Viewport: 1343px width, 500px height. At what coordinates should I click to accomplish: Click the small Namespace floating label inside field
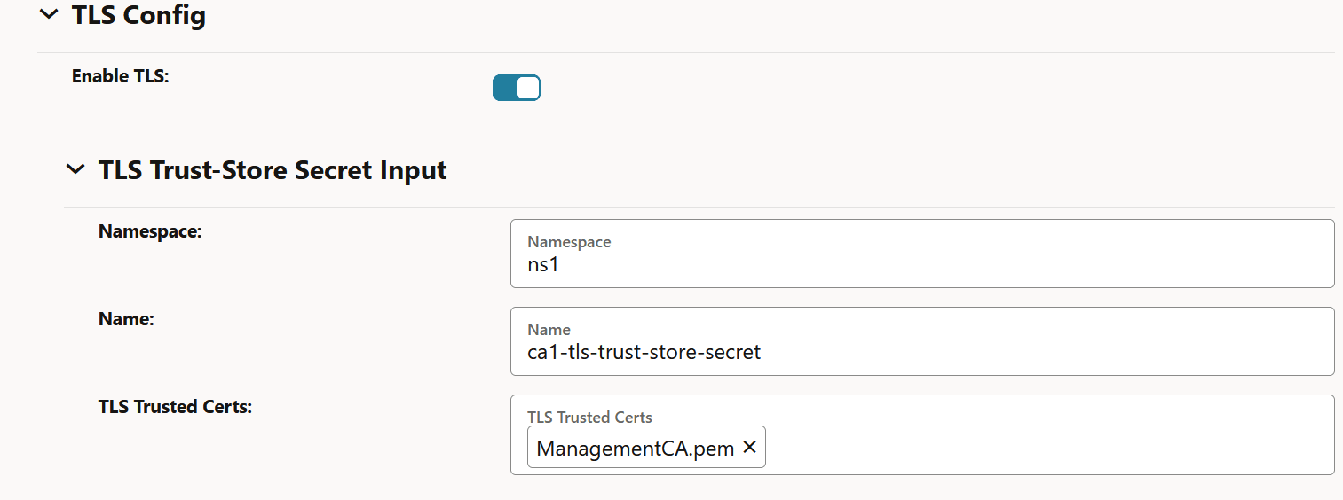pyautogui.click(x=569, y=242)
